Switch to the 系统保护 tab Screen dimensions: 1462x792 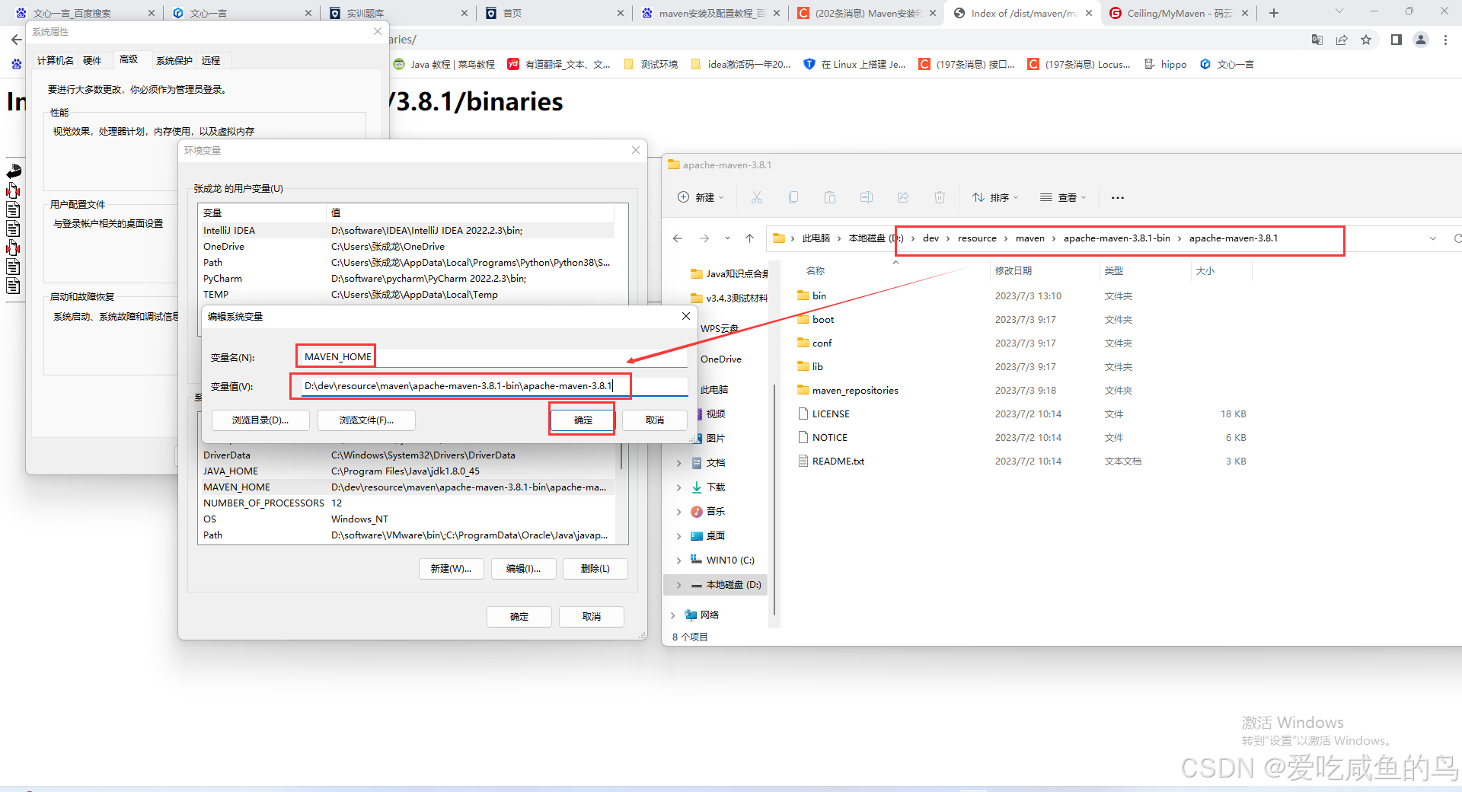pos(174,60)
